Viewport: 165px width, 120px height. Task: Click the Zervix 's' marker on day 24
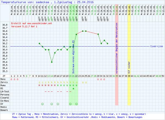coord(83,82)
